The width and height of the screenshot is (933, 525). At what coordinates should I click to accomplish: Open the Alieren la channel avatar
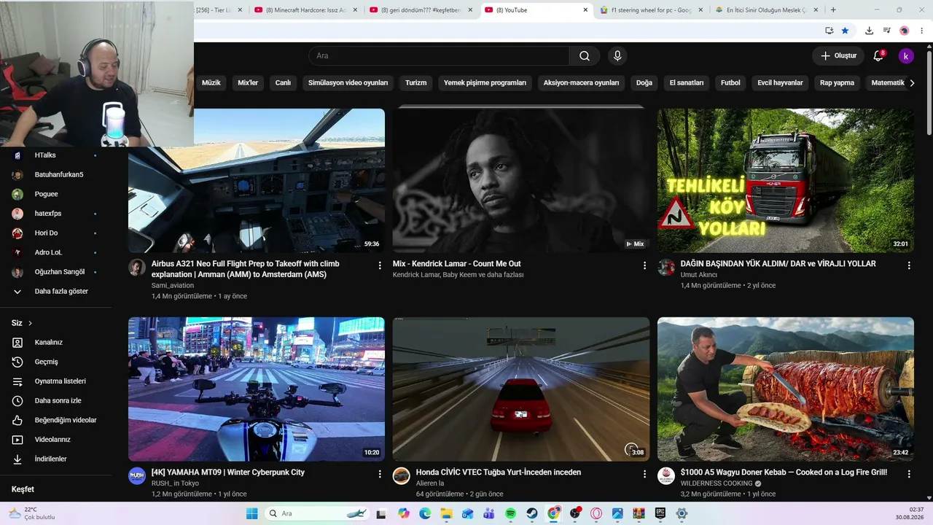tap(402, 475)
